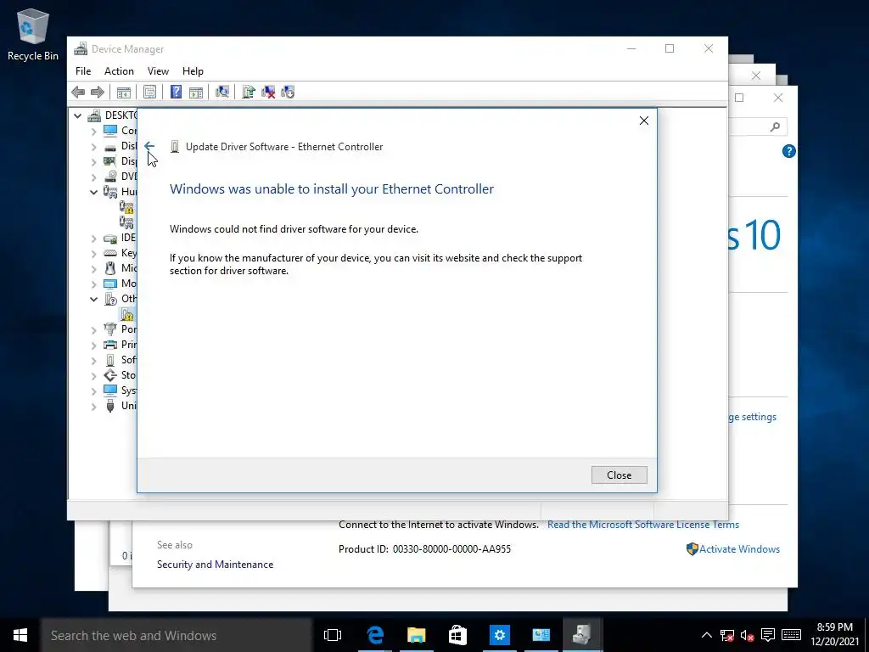Screen dimensions: 869x652
Task: Expand the Ports category chevron
Action: click(x=93, y=330)
